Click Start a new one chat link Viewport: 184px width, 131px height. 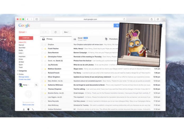click(x=28, y=105)
